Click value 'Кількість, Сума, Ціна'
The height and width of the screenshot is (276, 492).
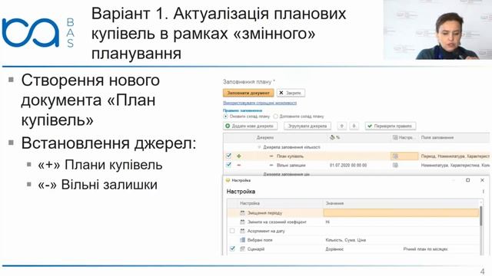coord(345,240)
